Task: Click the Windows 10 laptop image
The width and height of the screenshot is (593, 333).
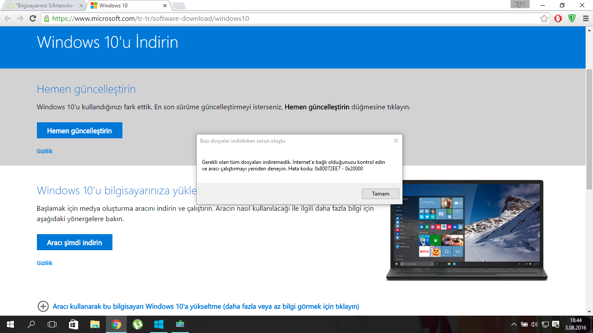Action: point(467,230)
